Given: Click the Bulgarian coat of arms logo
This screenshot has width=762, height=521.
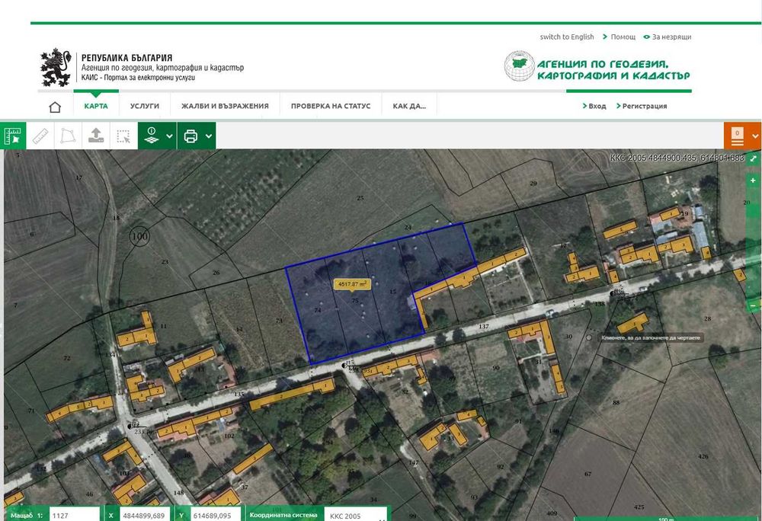Looking at the screenshot, I should coord(56,68).
